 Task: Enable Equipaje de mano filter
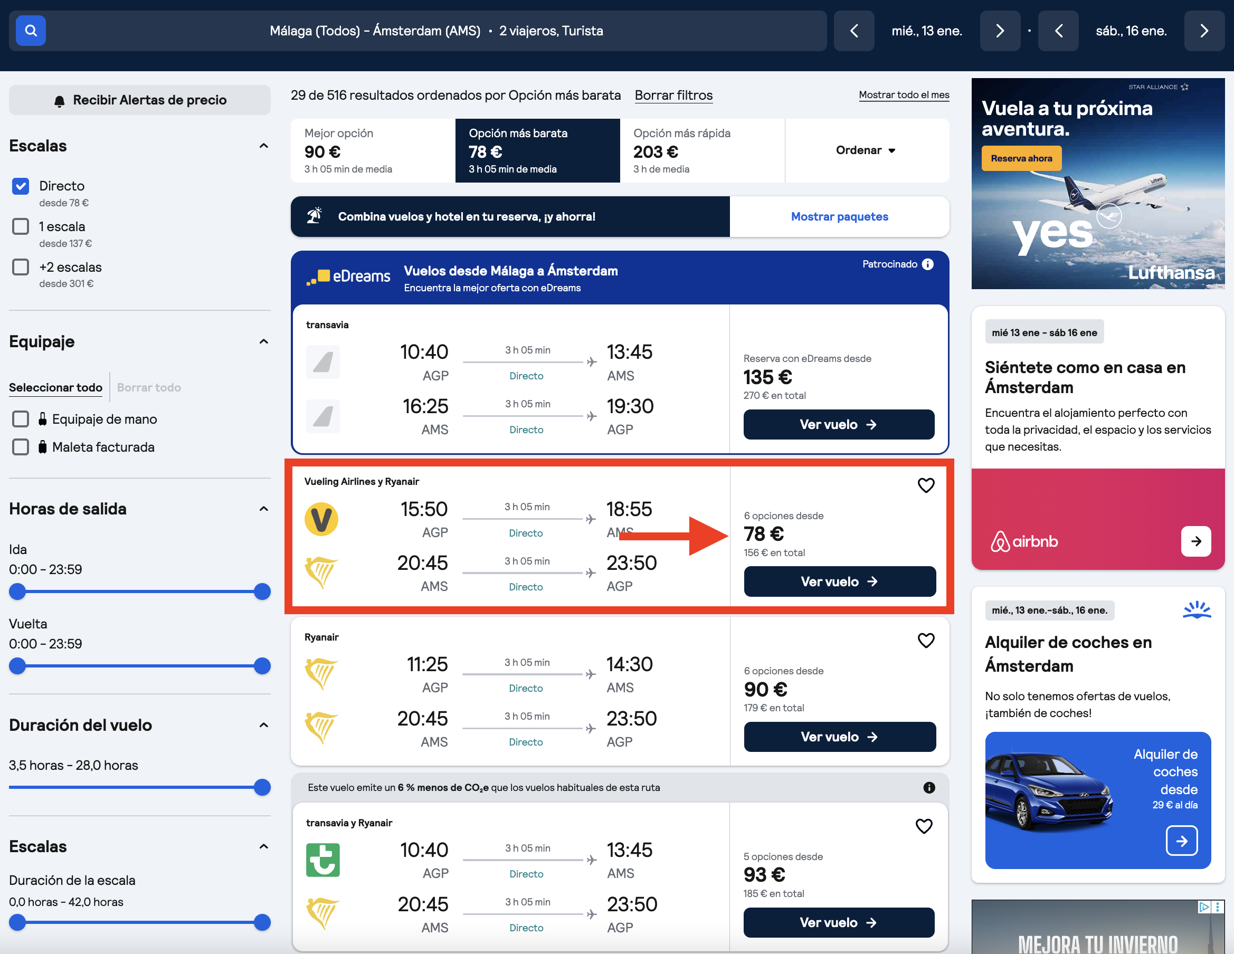tap(21, 418)
